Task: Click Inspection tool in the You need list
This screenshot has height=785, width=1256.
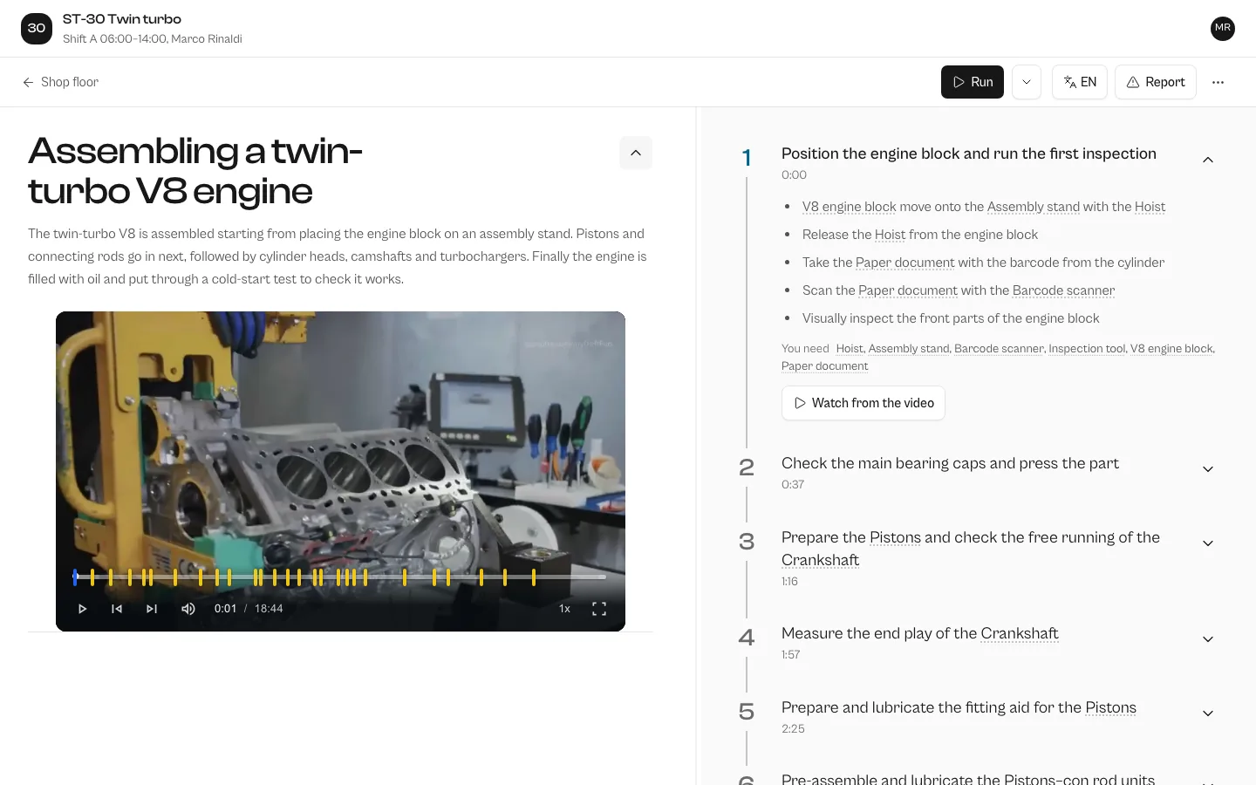Action: [1087, 348]
